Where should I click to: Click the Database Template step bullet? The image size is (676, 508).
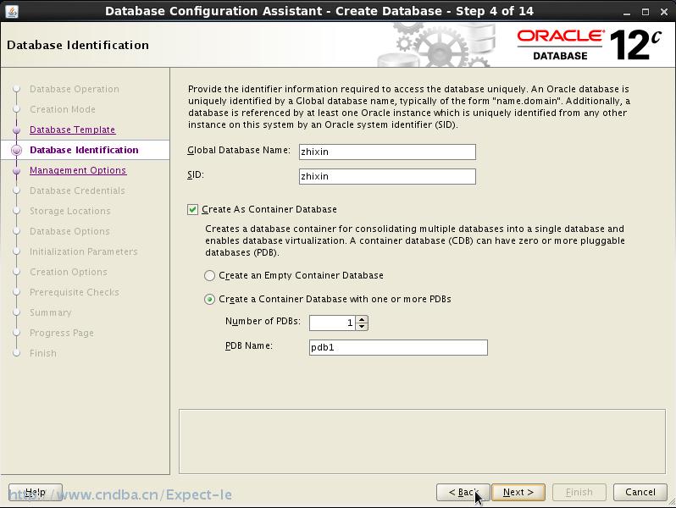pyautogui.click(x=16, y=130)
